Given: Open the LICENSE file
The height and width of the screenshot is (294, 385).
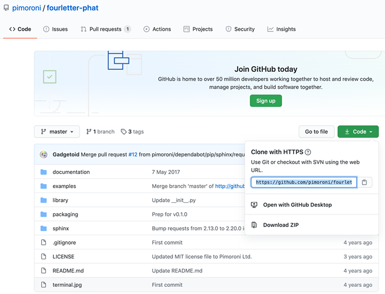Looking at the screenshot, I should click(x=63, y=257).
